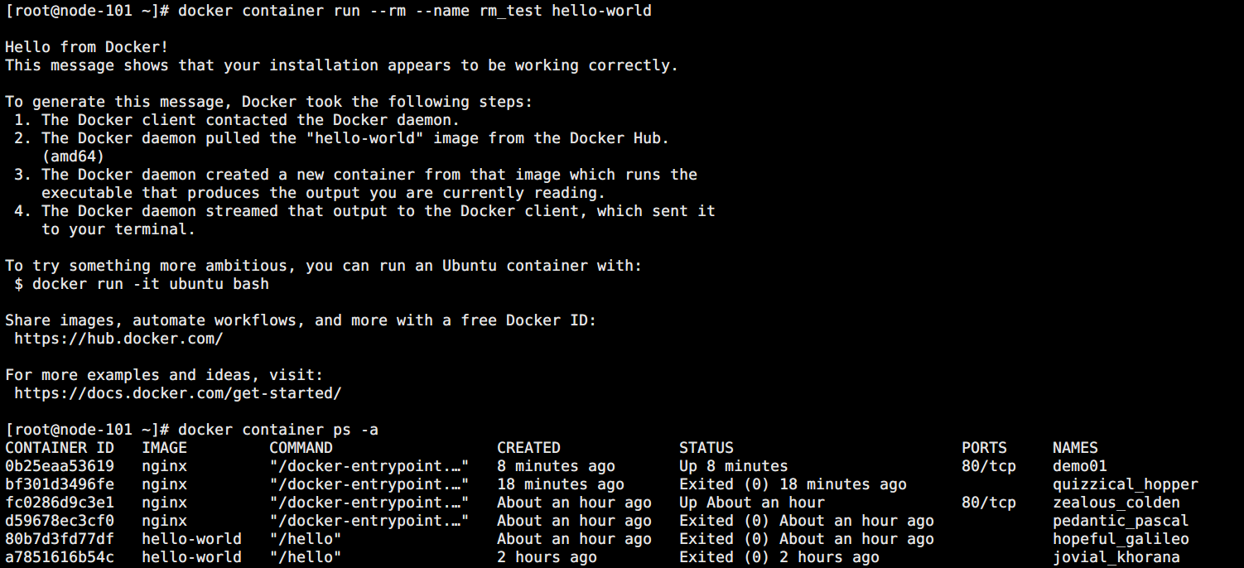Image resolution: width=1244 pixels, height=568 pixels.
Task: Click the 'Hello from Docker!' line
Action: pos(86,47)
